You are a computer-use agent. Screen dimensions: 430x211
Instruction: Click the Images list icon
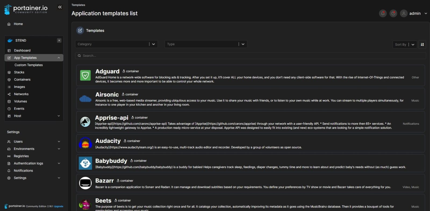pos(9,87)
